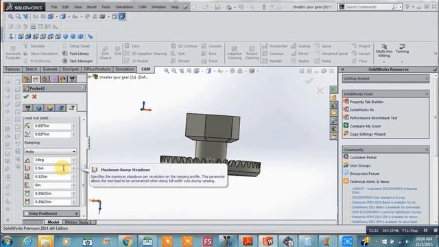Open the Tool Library
Screen dimensions: 439x247
[75, 54]
